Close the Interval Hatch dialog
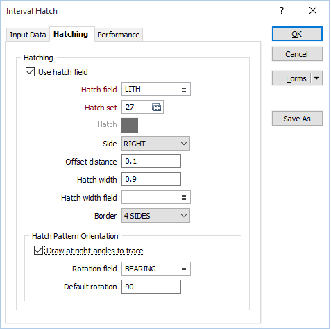This screenshot has height=329, width=331. click(313, 10)
